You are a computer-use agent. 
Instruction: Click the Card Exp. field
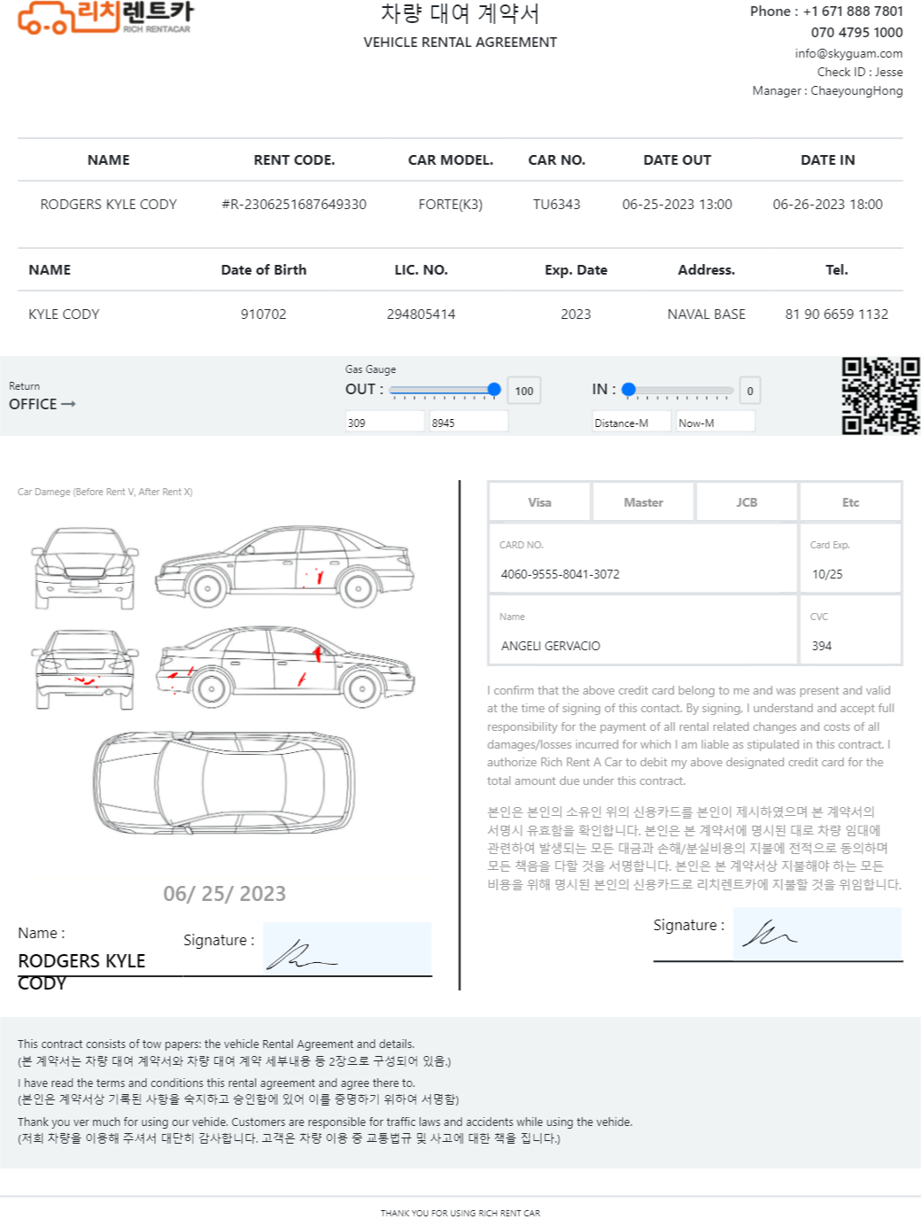[850, 558]
